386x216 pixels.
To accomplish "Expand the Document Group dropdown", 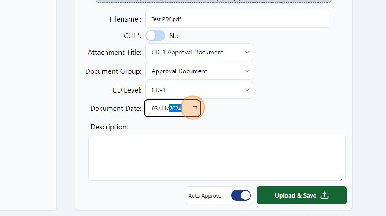I will [199, 71].
